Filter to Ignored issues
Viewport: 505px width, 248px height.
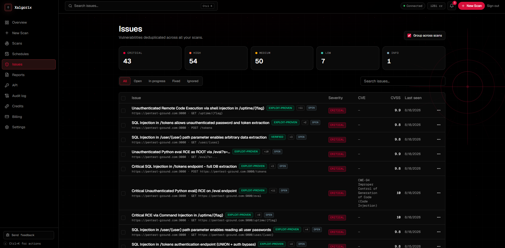click(193, 81)
